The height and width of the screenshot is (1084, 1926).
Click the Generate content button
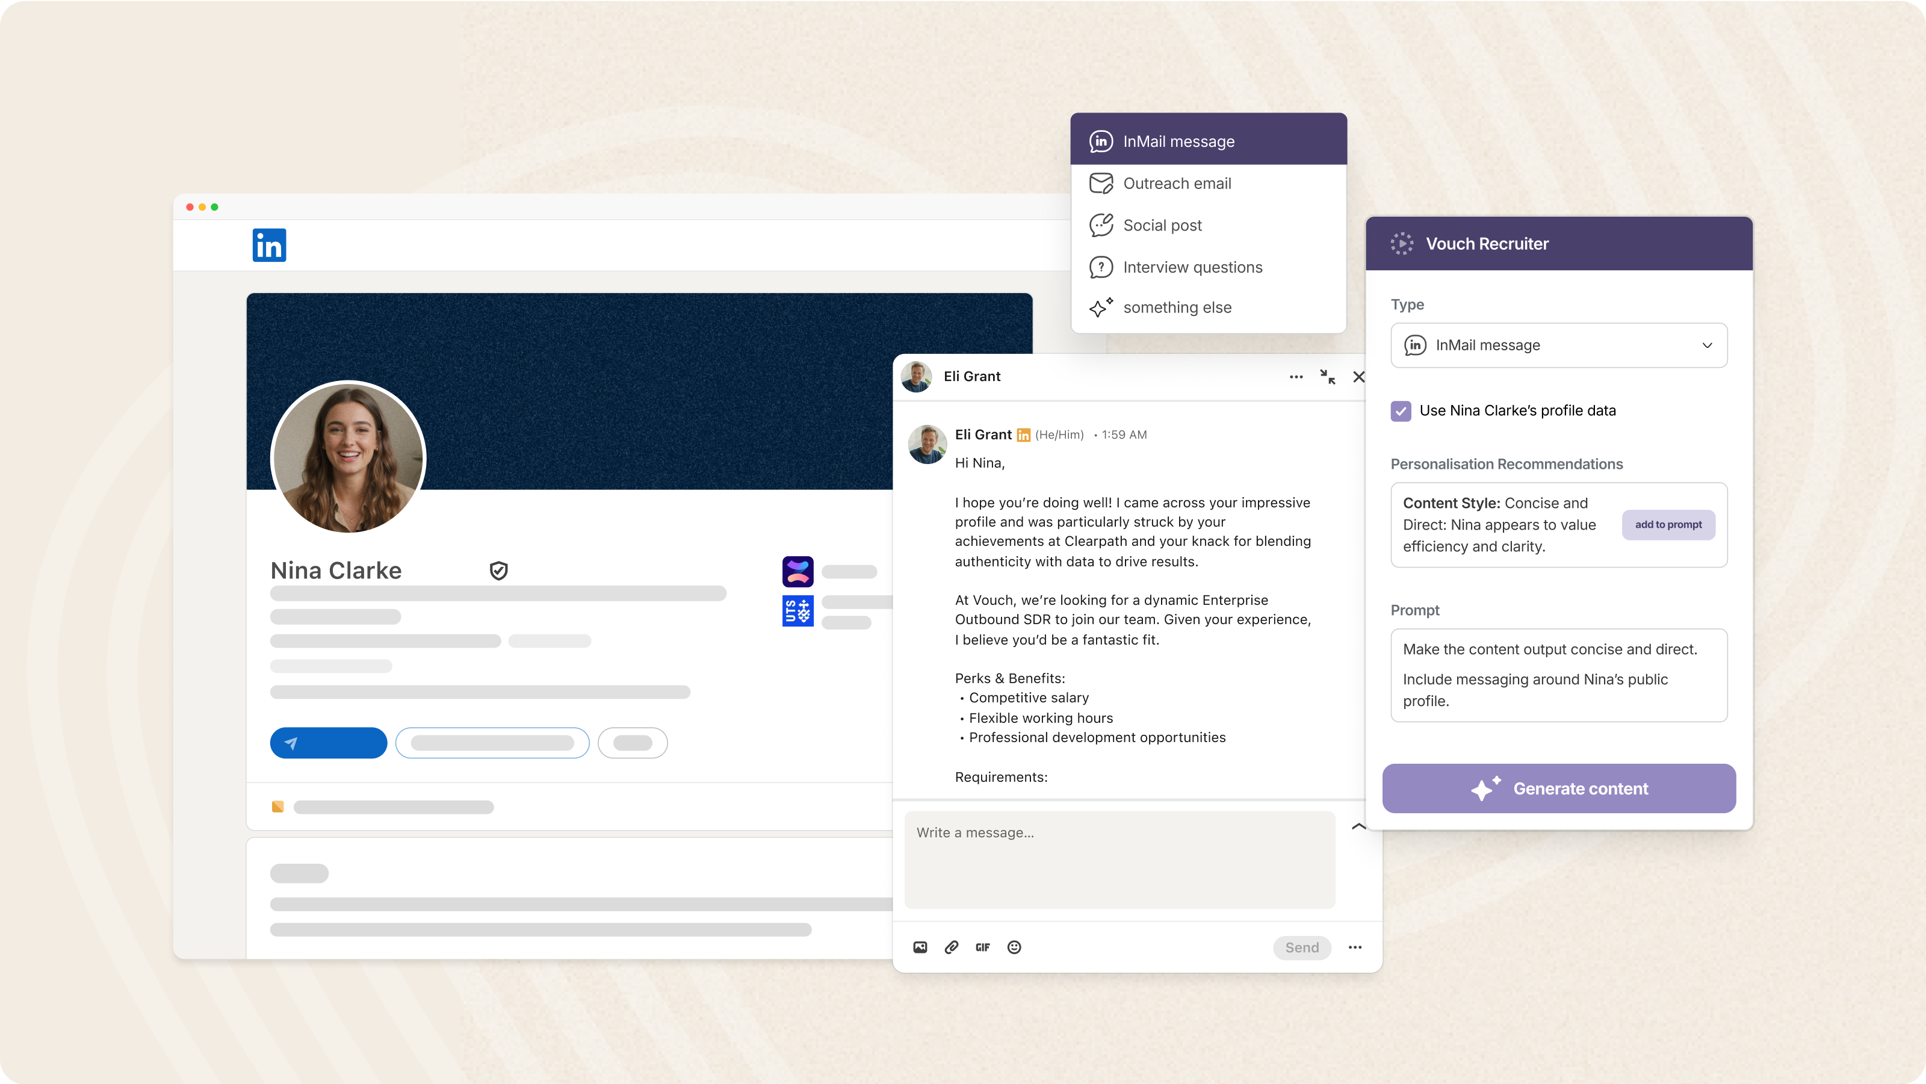pos(1559,788)
